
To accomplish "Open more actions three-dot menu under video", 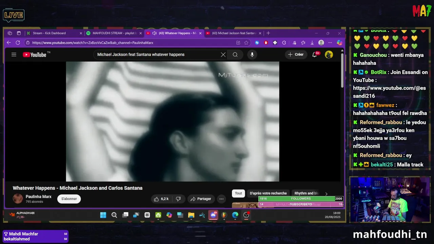I will pyautogui.click(x=221, y=199).
